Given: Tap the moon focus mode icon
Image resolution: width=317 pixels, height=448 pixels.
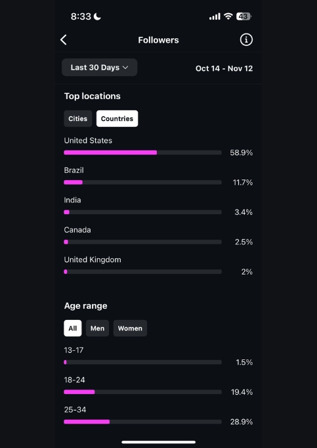Looking at the screenshot, I should 97,16.
